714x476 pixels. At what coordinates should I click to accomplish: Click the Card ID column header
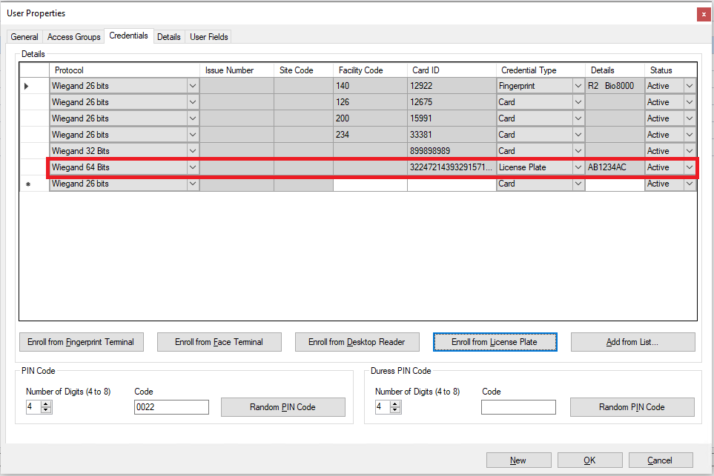tap(452, 70)
